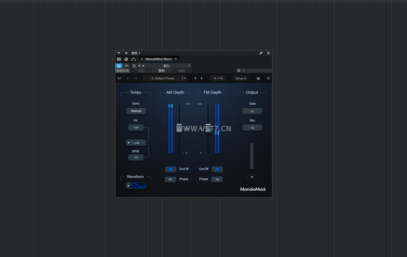
Task: Click the AM Depth slider handle
Action: click(179, 128)
